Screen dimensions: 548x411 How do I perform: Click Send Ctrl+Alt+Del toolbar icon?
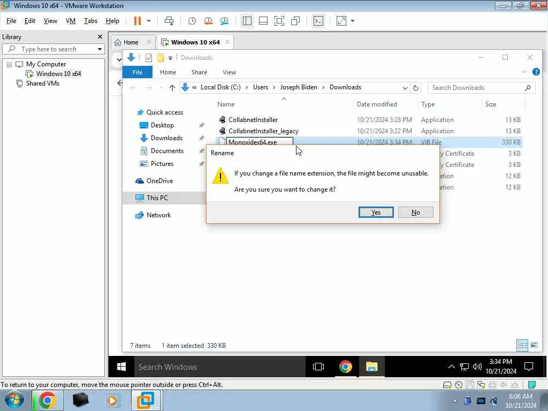(x=169, y=21)
